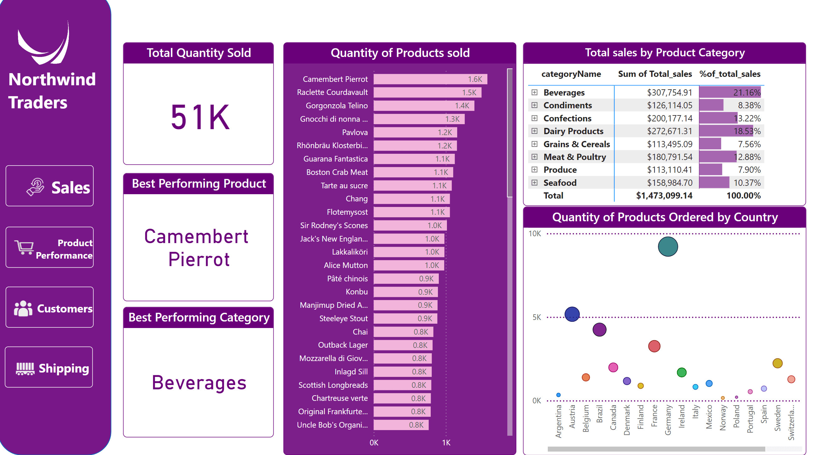Open the Sales page
Screen dimensions: 817x455
70,187
